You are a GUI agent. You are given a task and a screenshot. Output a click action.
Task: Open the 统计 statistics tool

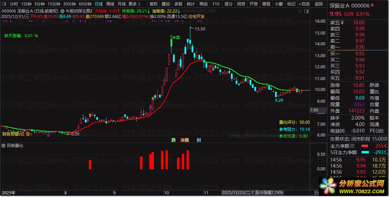(191, 4)
